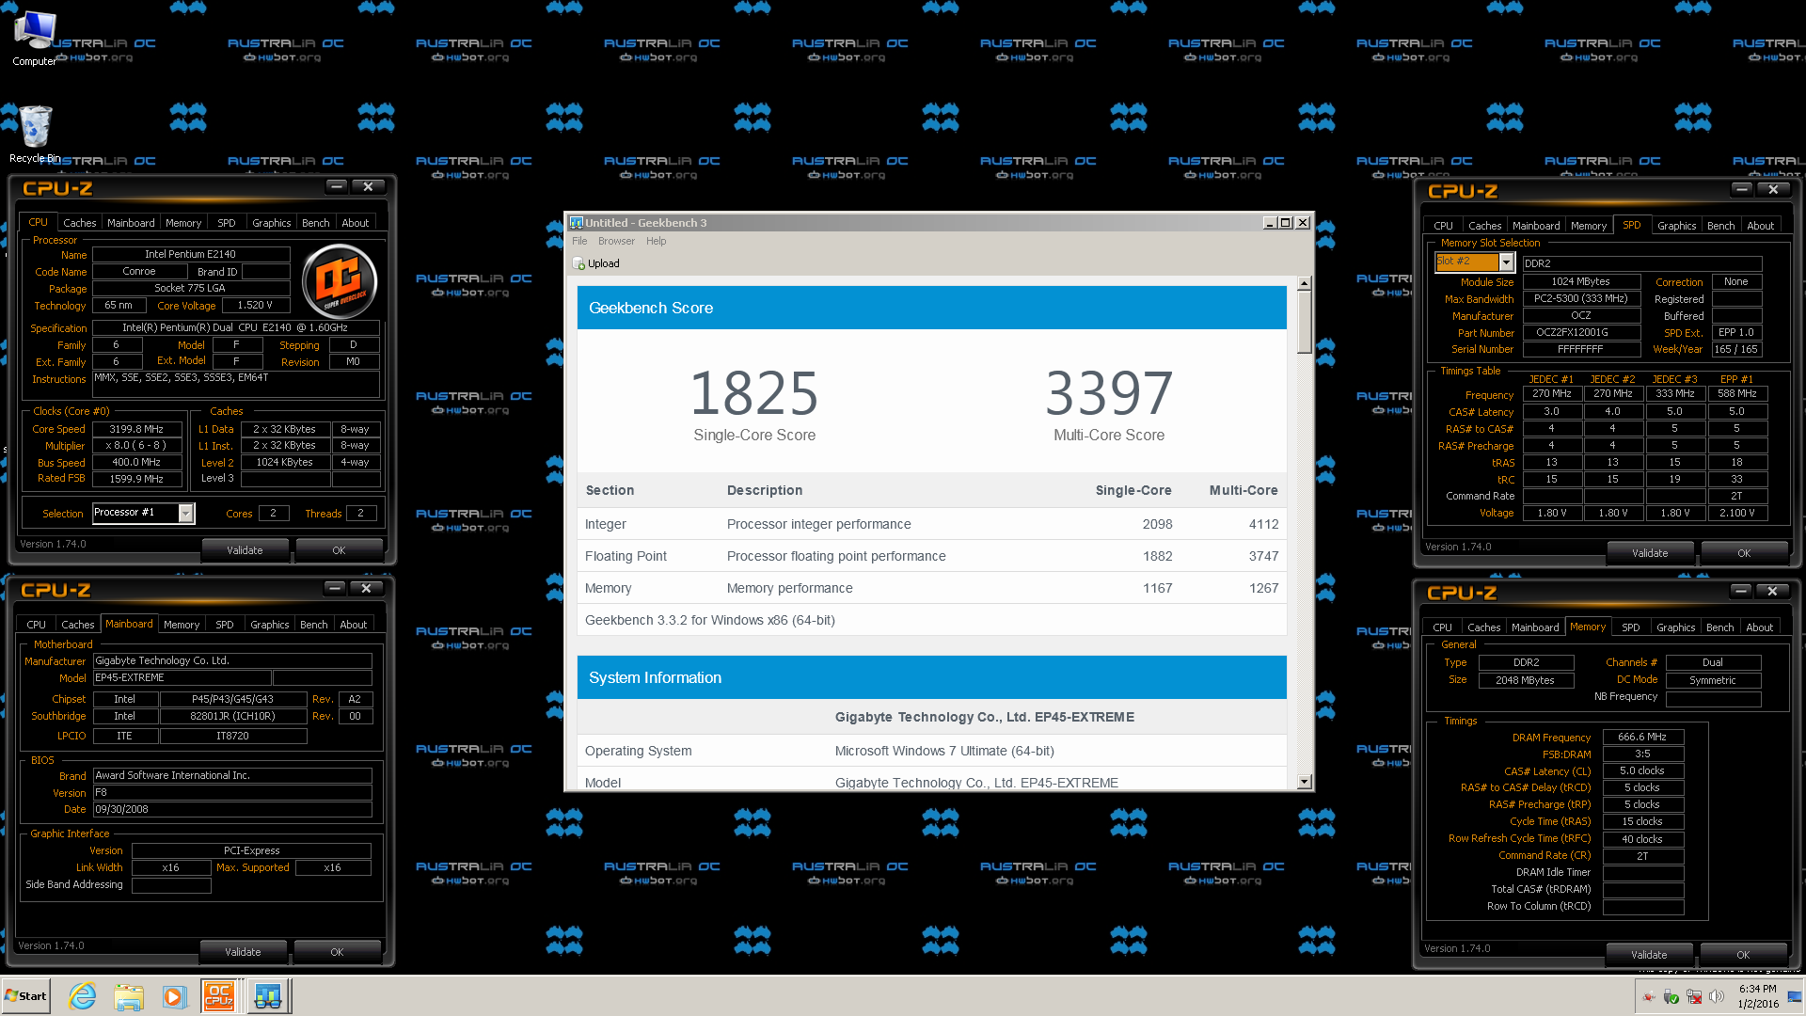This screenshot has width=1806, height=1016.
Task: Click OK in CPU-Z Mainboard window
Action: tap(337, 952)
